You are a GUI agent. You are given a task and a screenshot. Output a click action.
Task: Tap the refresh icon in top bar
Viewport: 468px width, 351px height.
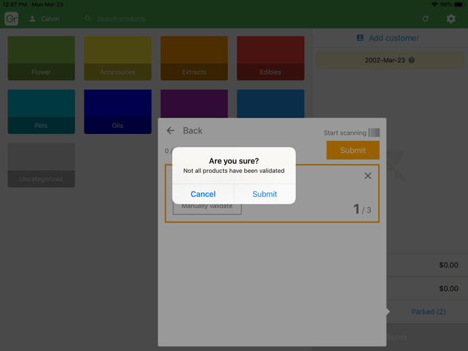tap(426, 19)
